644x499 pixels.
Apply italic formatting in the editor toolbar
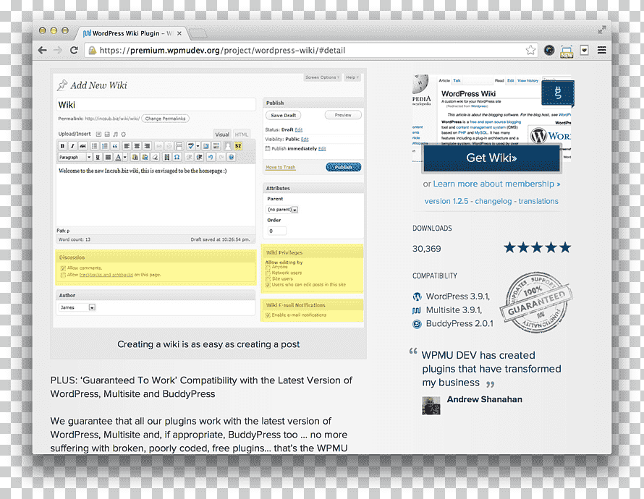point(72,146)
